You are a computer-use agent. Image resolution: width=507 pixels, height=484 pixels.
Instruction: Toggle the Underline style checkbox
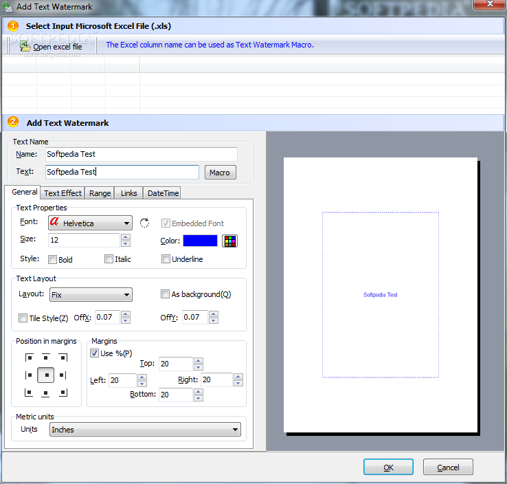(166, 258)
